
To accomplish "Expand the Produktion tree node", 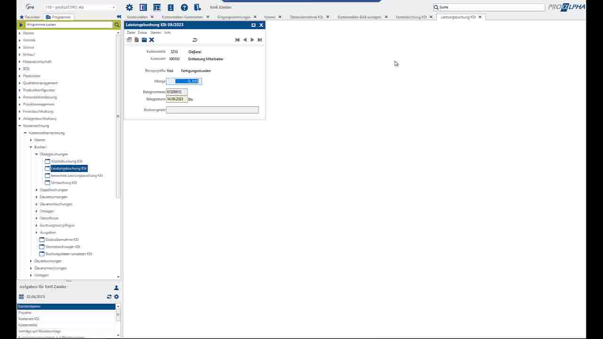I will click(x=20, y=76).
